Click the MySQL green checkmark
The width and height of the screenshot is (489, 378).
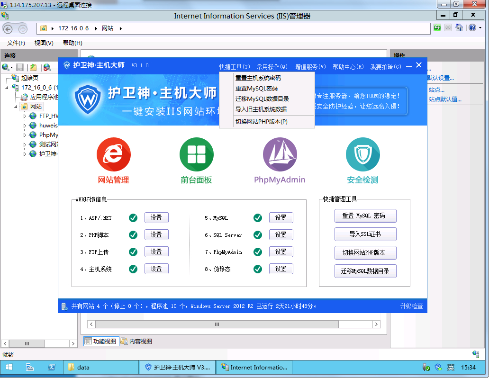click(x=258, y=218)
